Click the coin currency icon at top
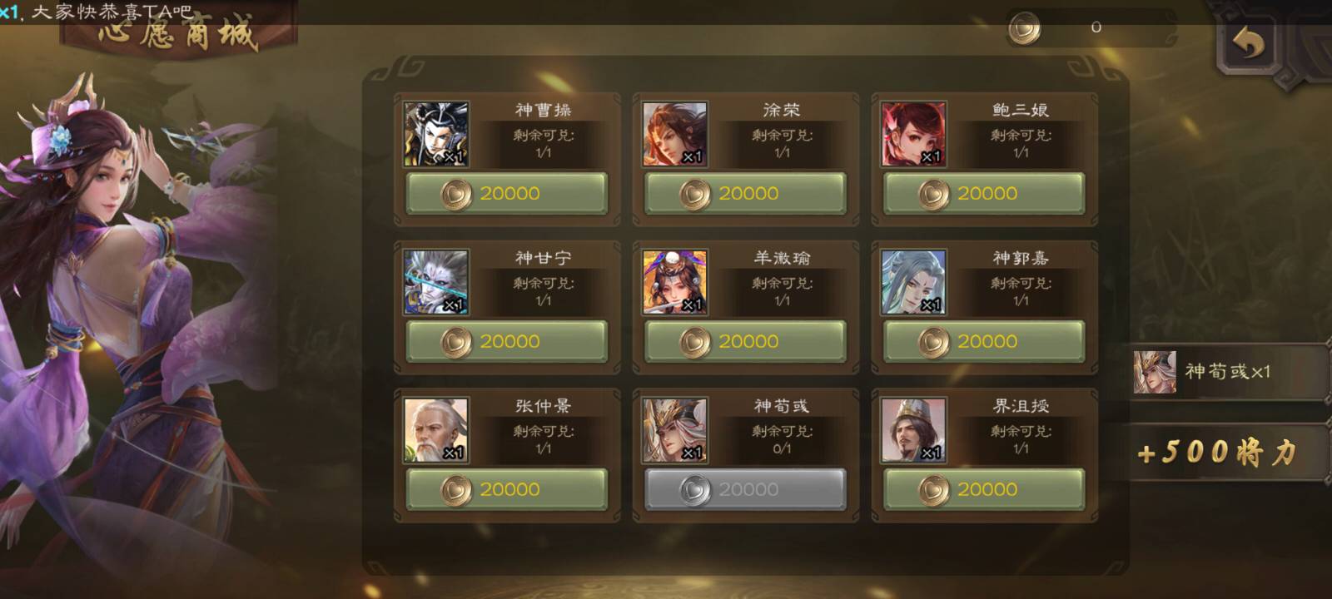This screenshot has height=599, width=1332. coord(1025,29)
